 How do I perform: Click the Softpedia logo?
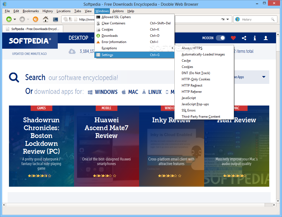[x=30, y=41]
